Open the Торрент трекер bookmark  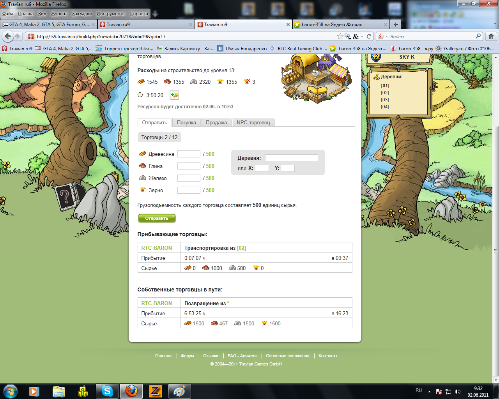pyautogui.click(x=125, y=49)
